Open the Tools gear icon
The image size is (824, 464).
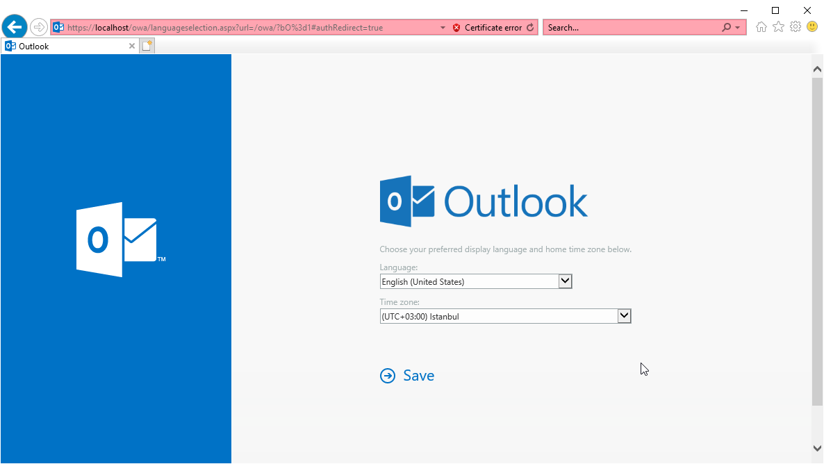pyautogui.click(x=796, y=27)
